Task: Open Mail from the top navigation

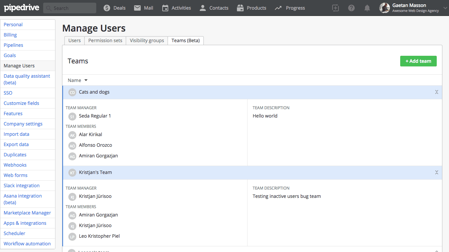Action: (x=143, y=8)
